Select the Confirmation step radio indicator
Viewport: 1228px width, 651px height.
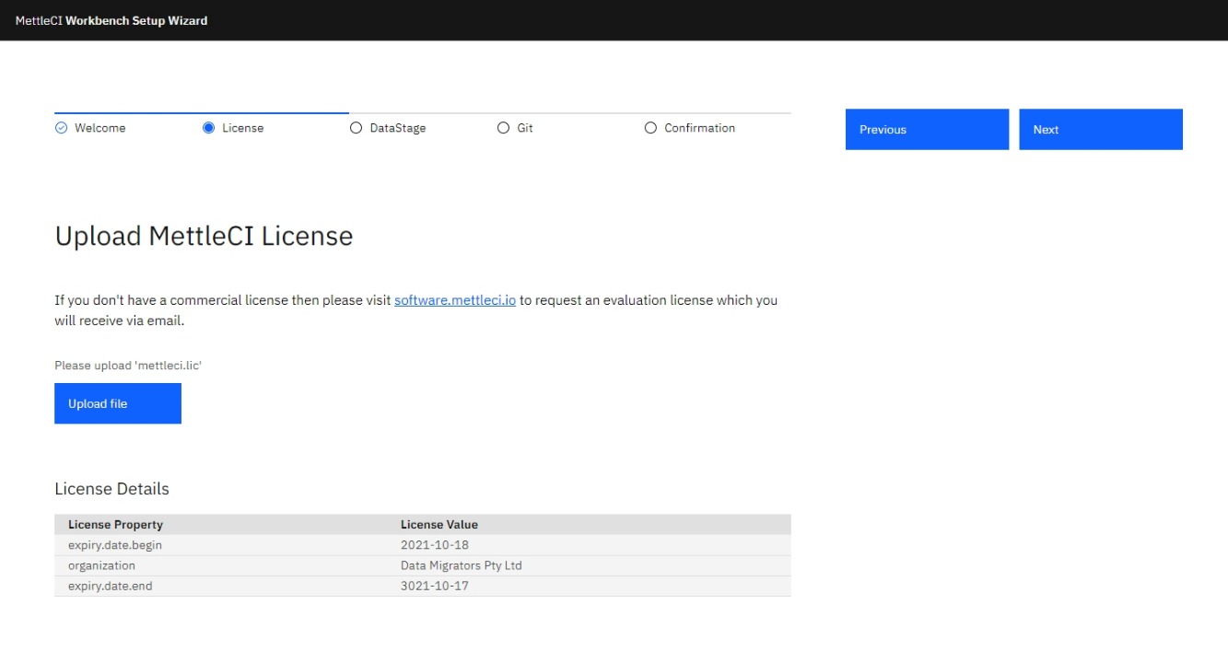pos(650,128)
